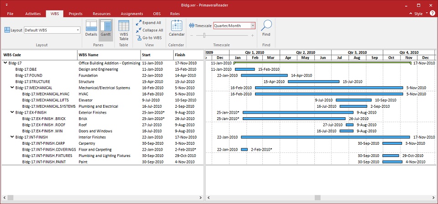Click the WBS Name column header
438x204 pixels.
coord(109,55)
